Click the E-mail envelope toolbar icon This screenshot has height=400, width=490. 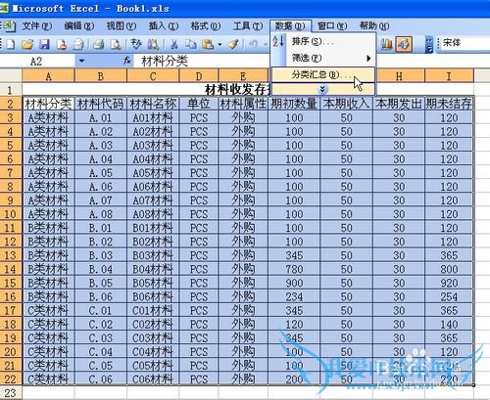pos(78,44)
